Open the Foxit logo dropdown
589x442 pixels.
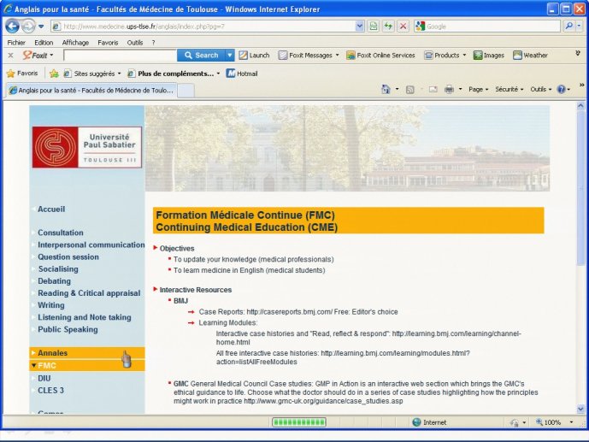pos(38,56)
